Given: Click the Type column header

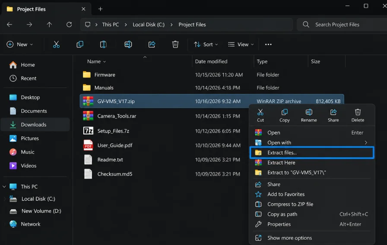Looking at the screenshot, I should (262, 62).
